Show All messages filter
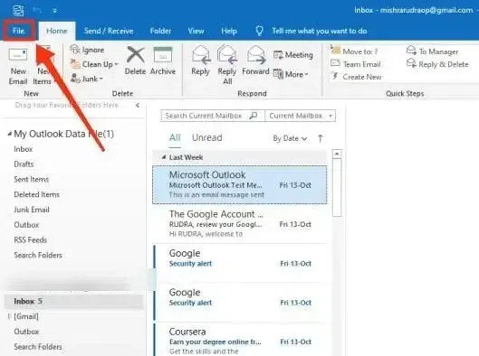 coord(175,137)
